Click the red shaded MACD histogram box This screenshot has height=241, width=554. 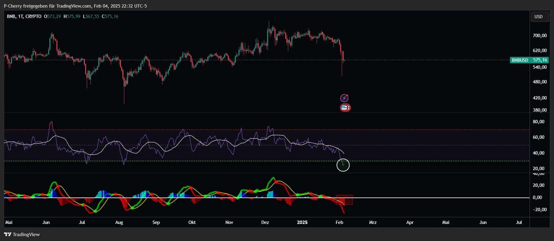344,200
